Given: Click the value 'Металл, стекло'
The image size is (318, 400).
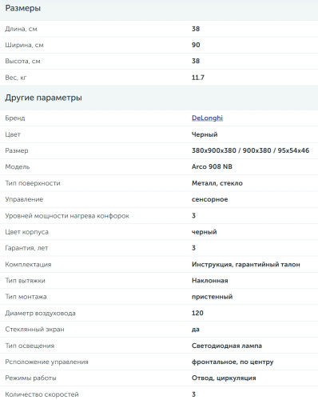Looking at the screenshot, I should pyautogui.click(x=217, y=183).
